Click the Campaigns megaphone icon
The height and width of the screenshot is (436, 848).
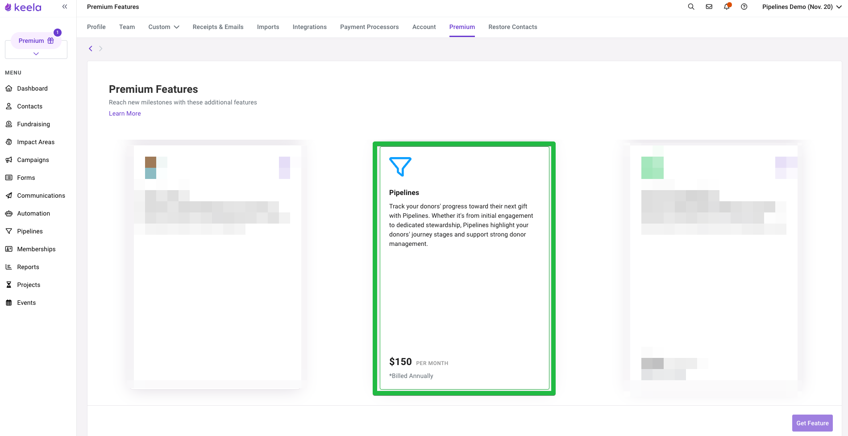point(8,160)
